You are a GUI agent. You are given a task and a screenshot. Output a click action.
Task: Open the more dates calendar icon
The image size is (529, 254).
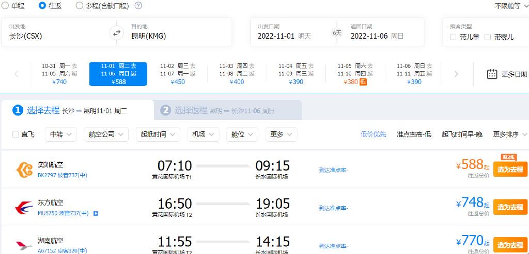492,74
